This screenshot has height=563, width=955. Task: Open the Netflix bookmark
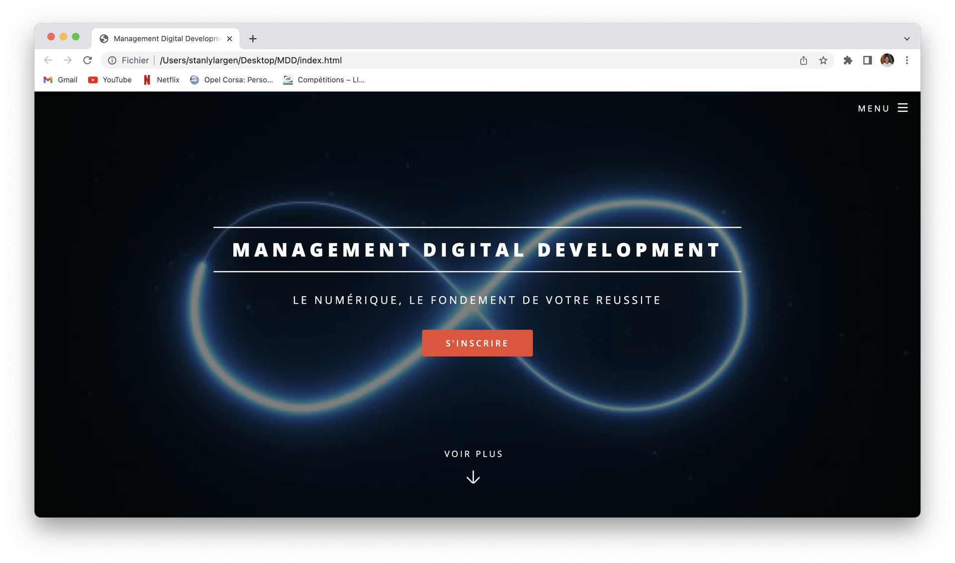click(162, 80)
